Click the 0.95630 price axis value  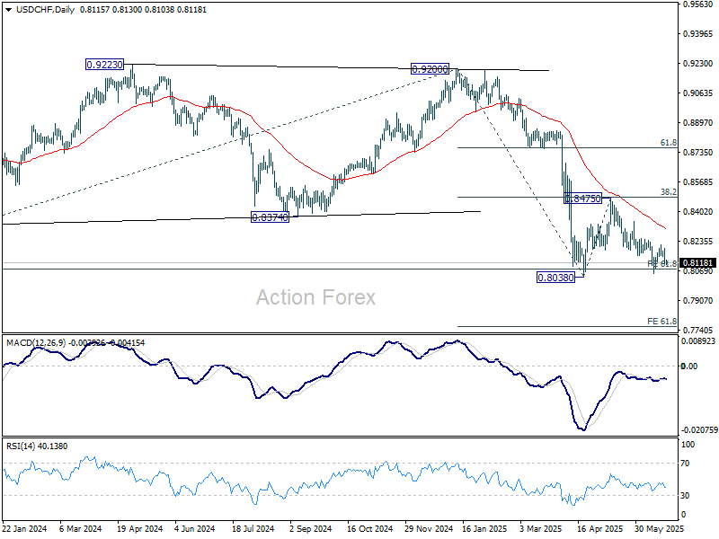click(698, 4)
